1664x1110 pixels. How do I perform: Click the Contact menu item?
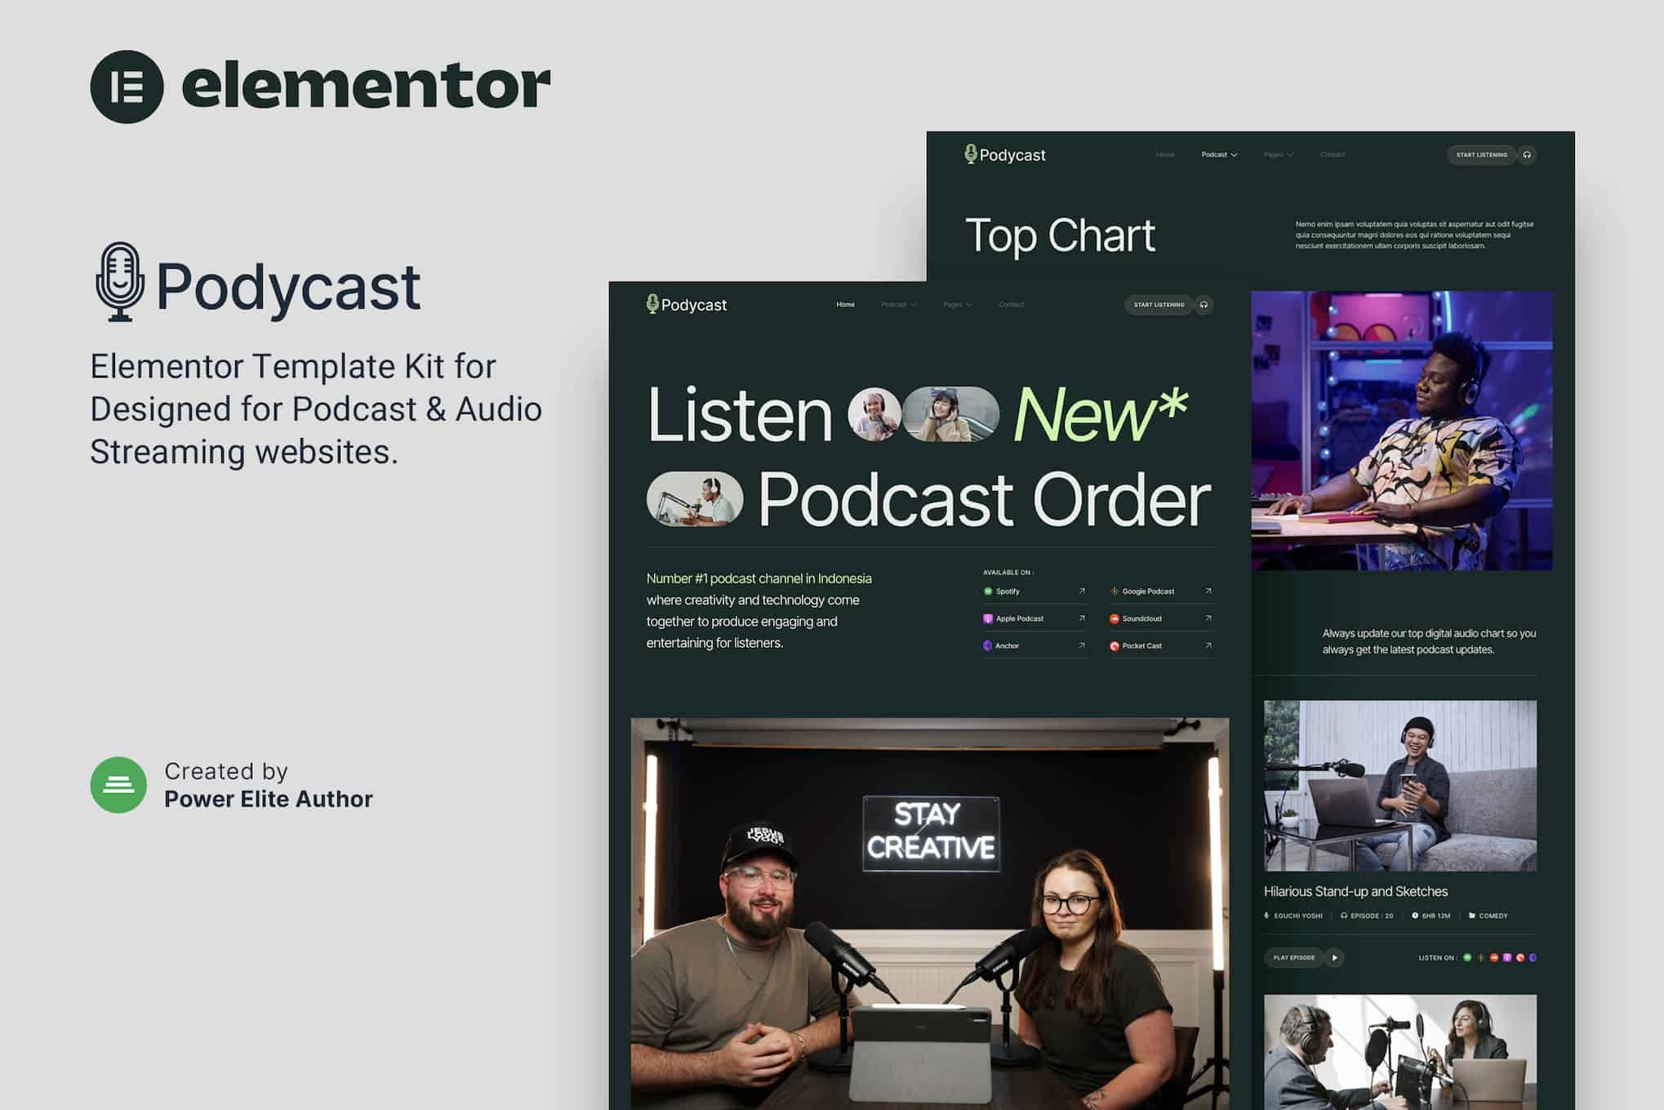[1012, 304]
